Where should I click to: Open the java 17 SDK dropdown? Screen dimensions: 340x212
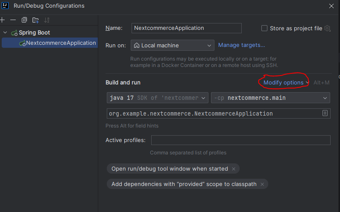[158, 98]
